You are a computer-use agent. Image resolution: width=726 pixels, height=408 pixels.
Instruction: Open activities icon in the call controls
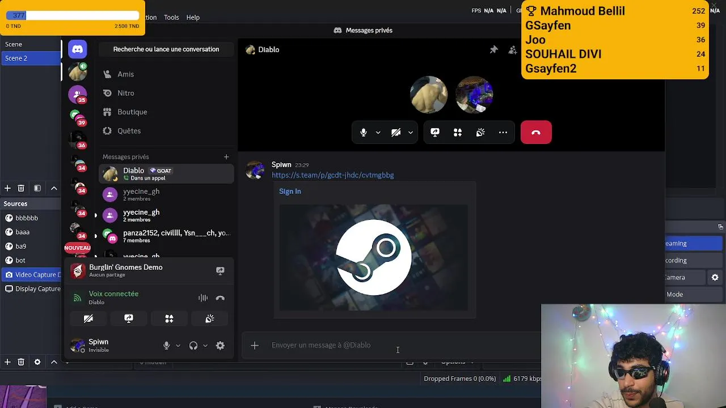[x=458, y=133]
